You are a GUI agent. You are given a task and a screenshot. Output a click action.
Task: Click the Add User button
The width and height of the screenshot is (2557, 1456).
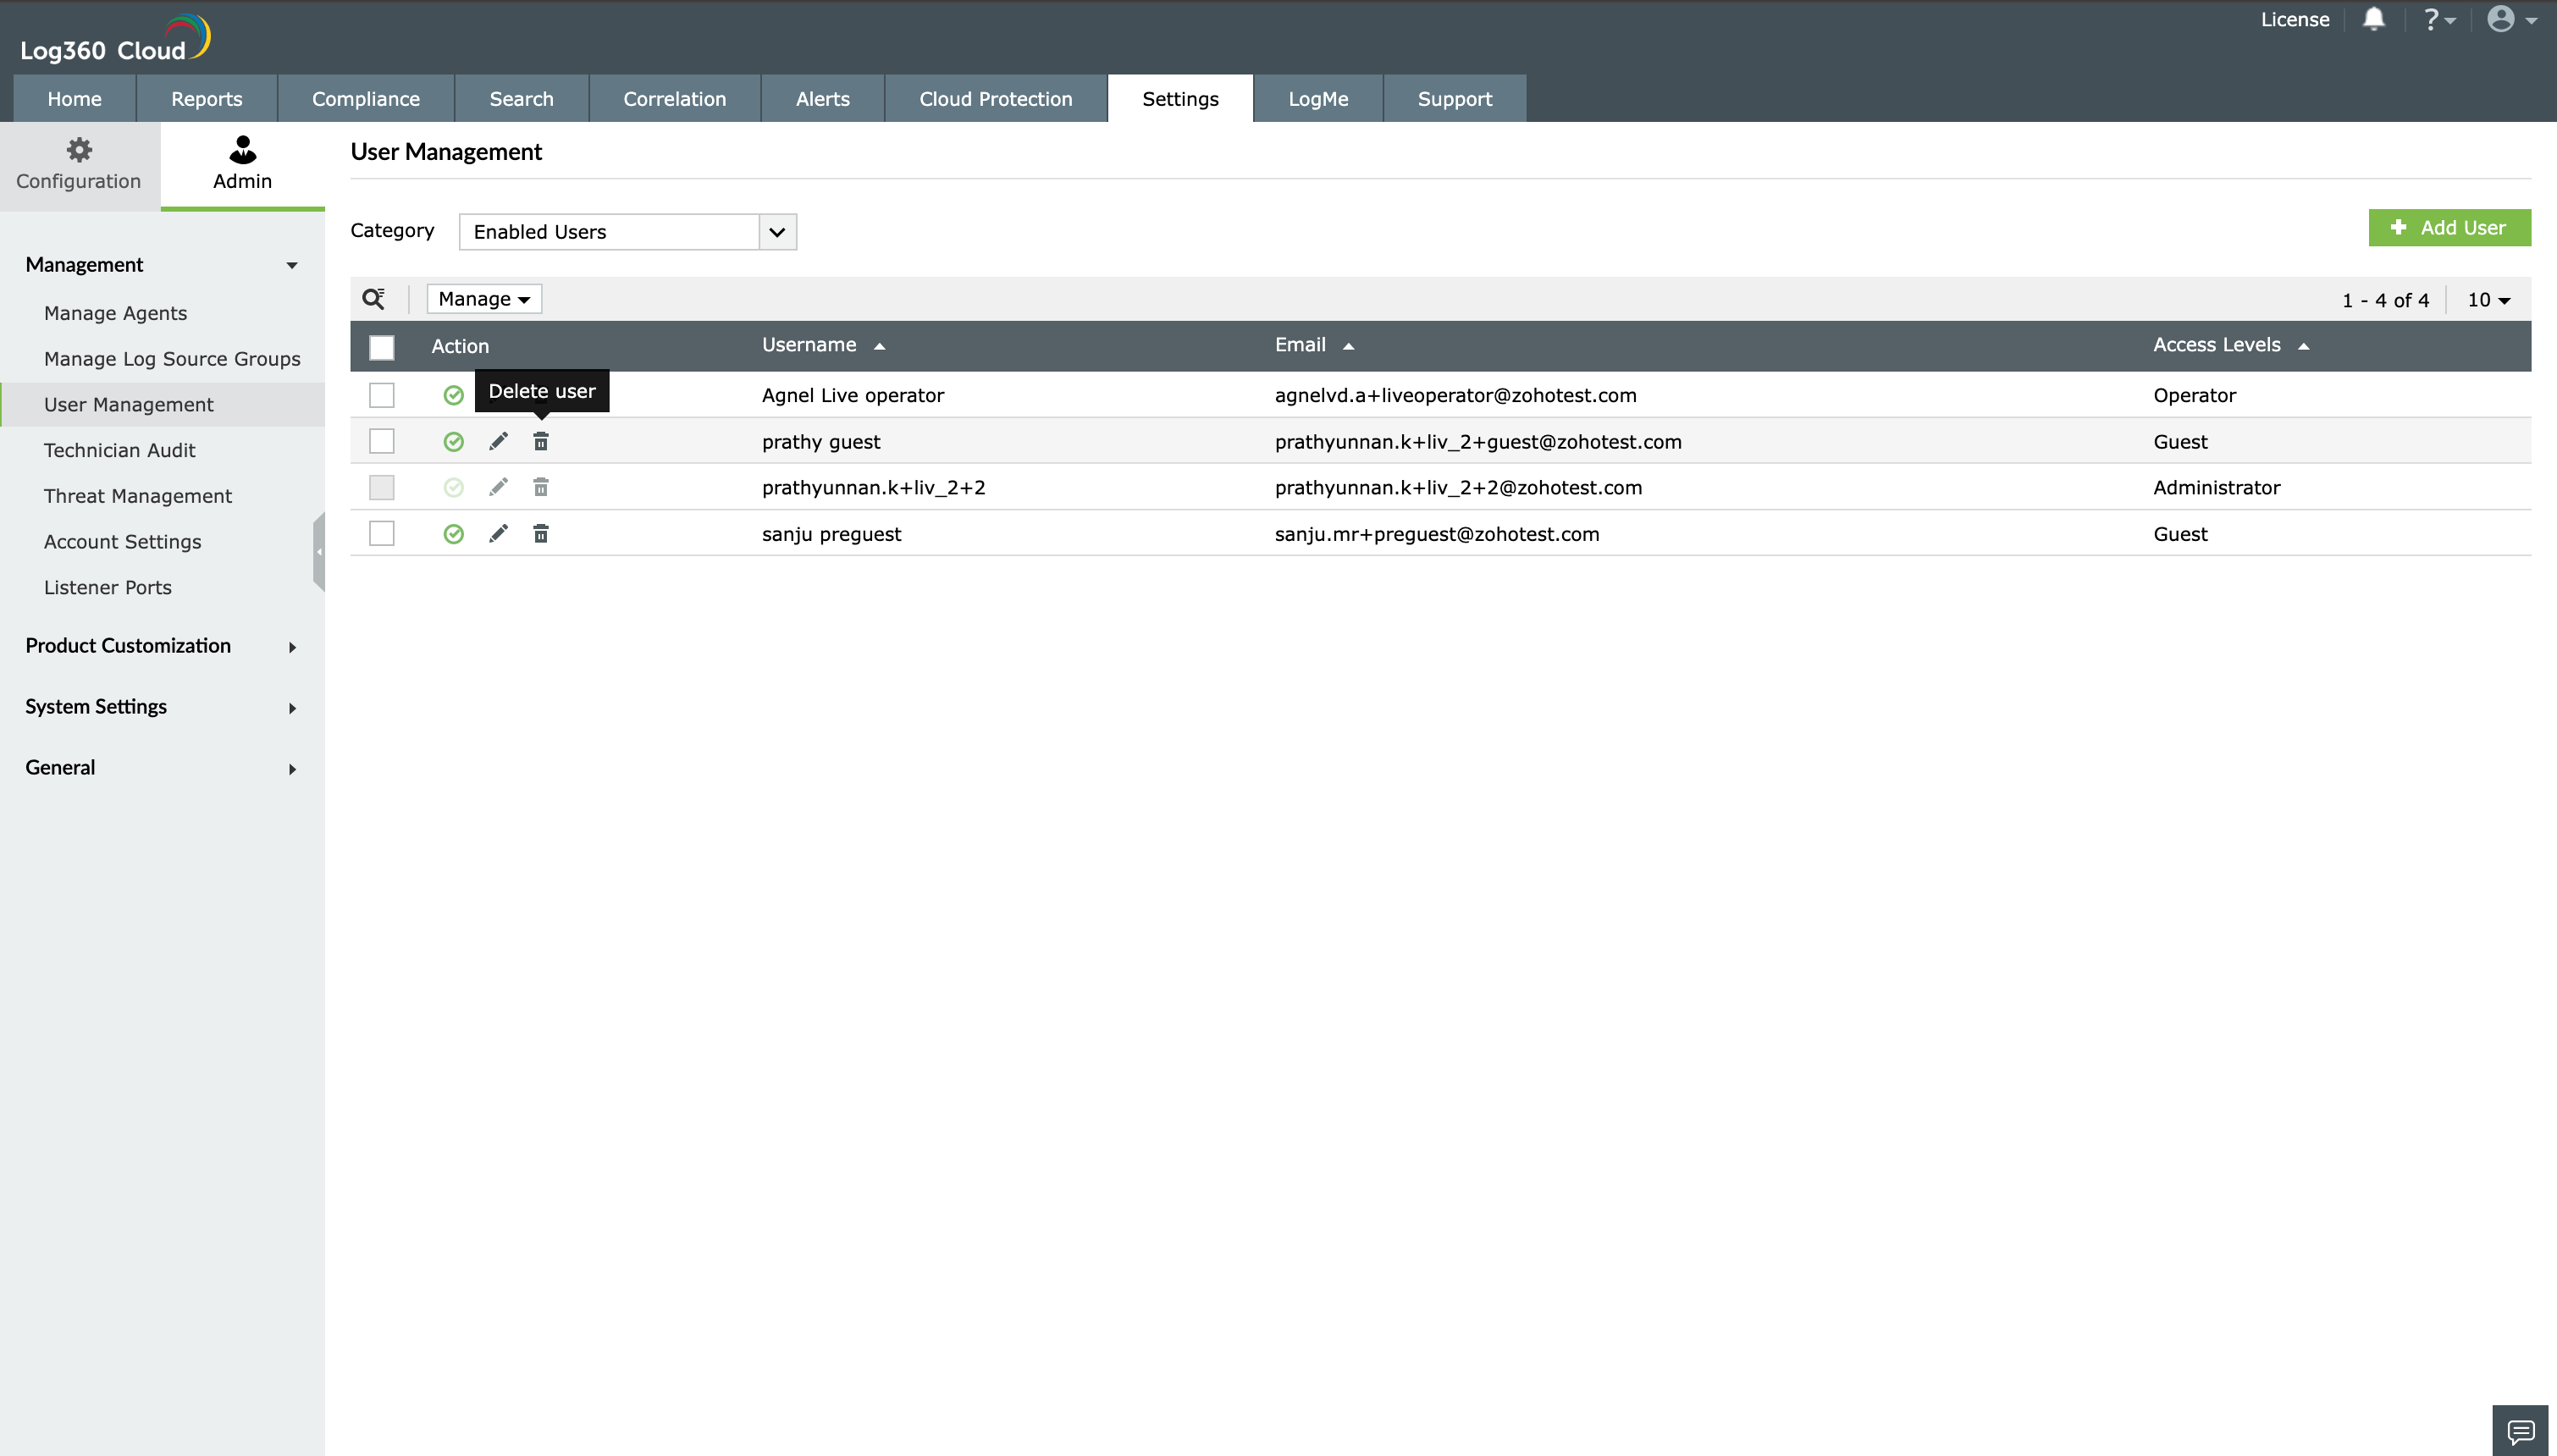click(2449, 228)
